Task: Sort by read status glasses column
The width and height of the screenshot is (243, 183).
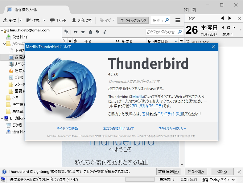Action: point(117,41)
